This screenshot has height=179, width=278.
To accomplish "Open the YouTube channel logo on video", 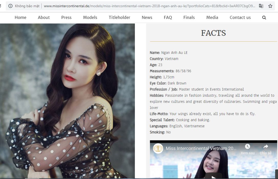I will point(158,148).
